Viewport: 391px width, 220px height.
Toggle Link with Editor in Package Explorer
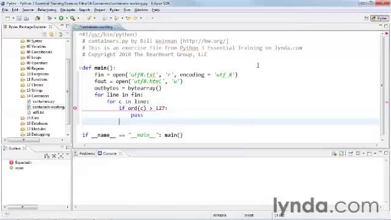(x=51, y=34)
